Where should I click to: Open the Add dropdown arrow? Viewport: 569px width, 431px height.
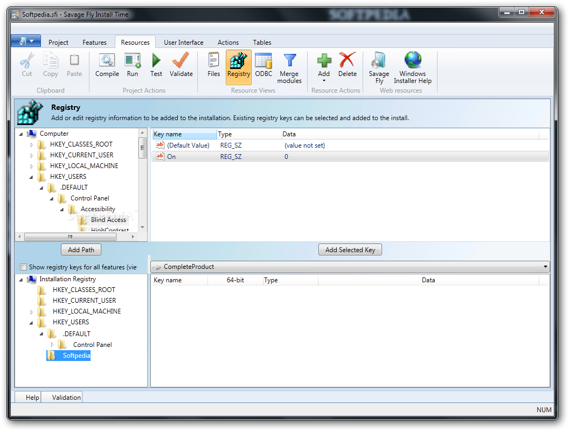pos(324,81)
